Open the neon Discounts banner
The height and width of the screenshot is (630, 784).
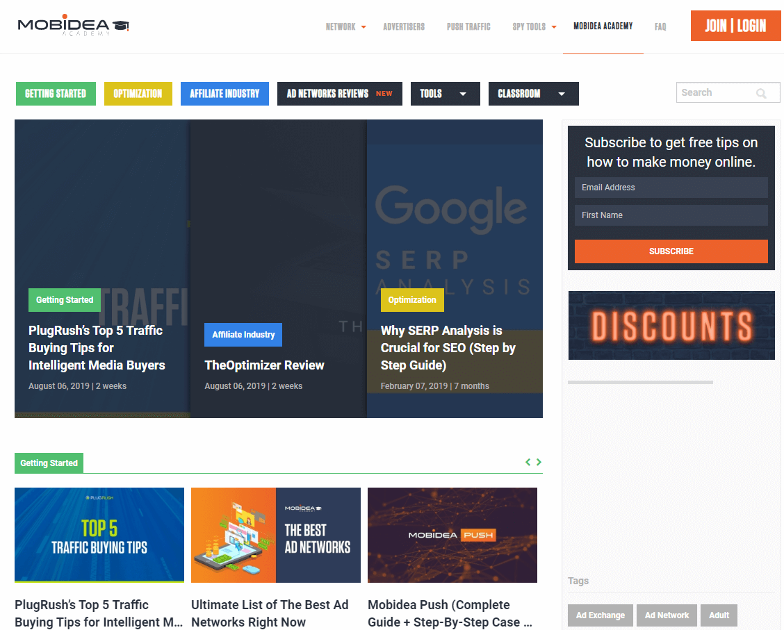tap(671, 325)
